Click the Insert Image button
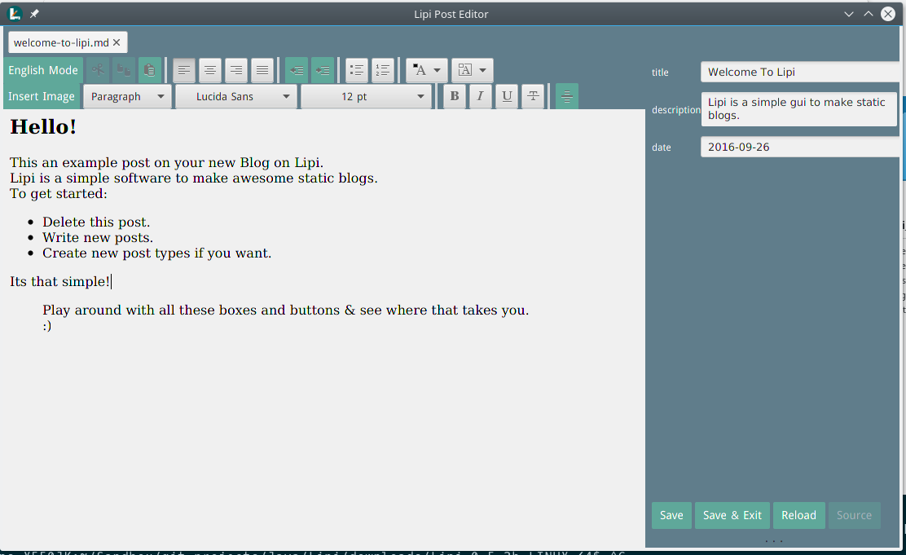Viewport: 906px width, 555px height. (x=42, y=96)
